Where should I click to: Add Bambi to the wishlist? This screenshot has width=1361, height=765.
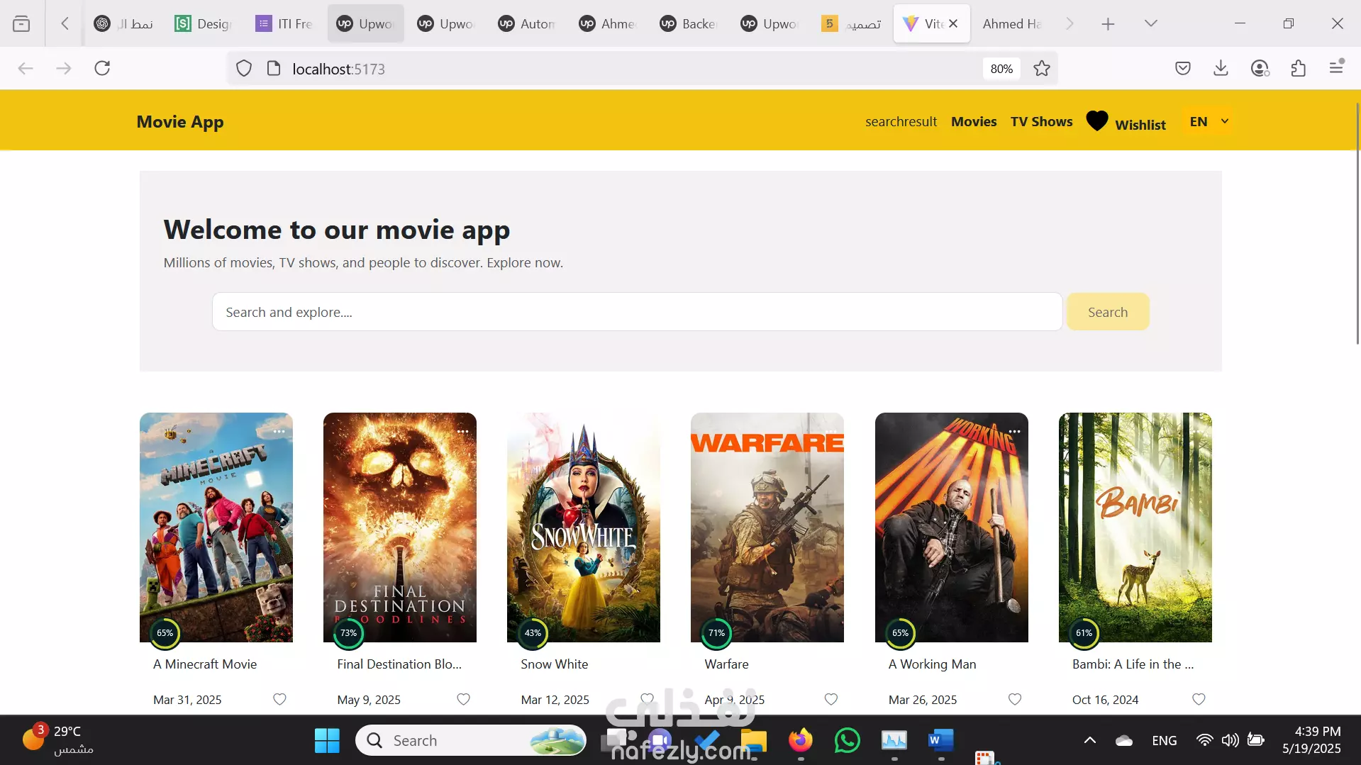[x=1199, y=700]
